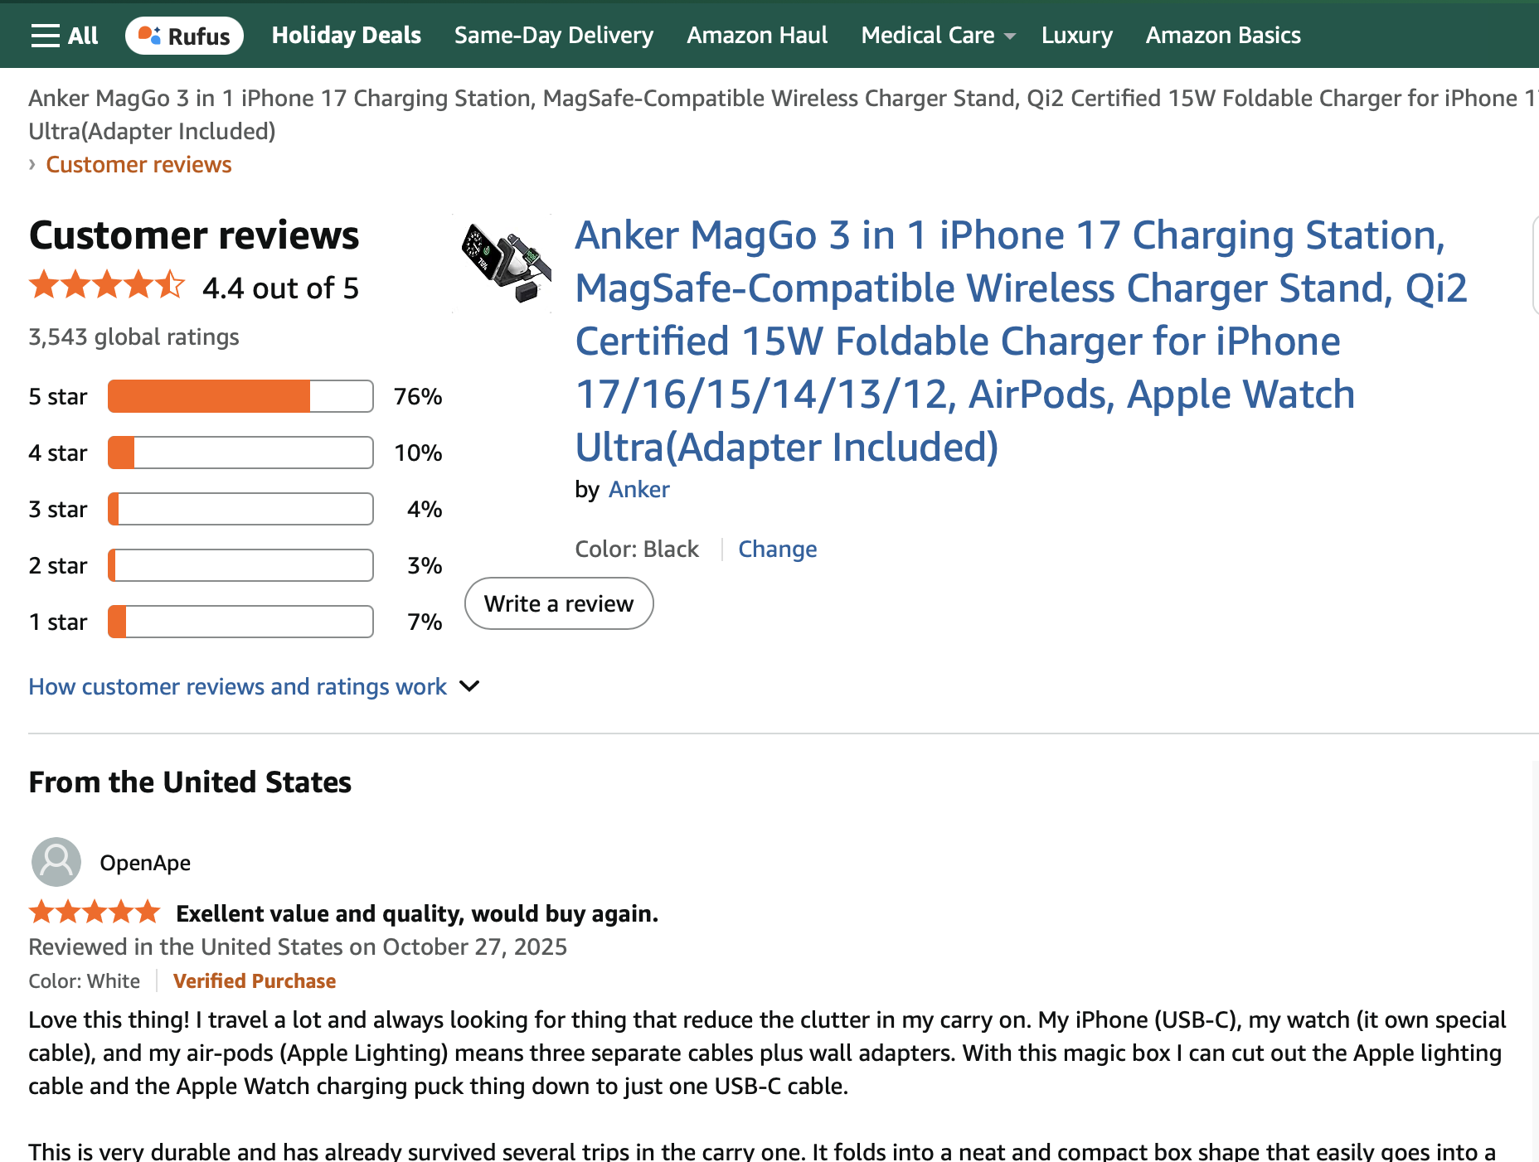This screenshot has height=1162, width=1539.
Task: Click the five-star rating on OpenApe's review
Action: [x=95, y=913]
